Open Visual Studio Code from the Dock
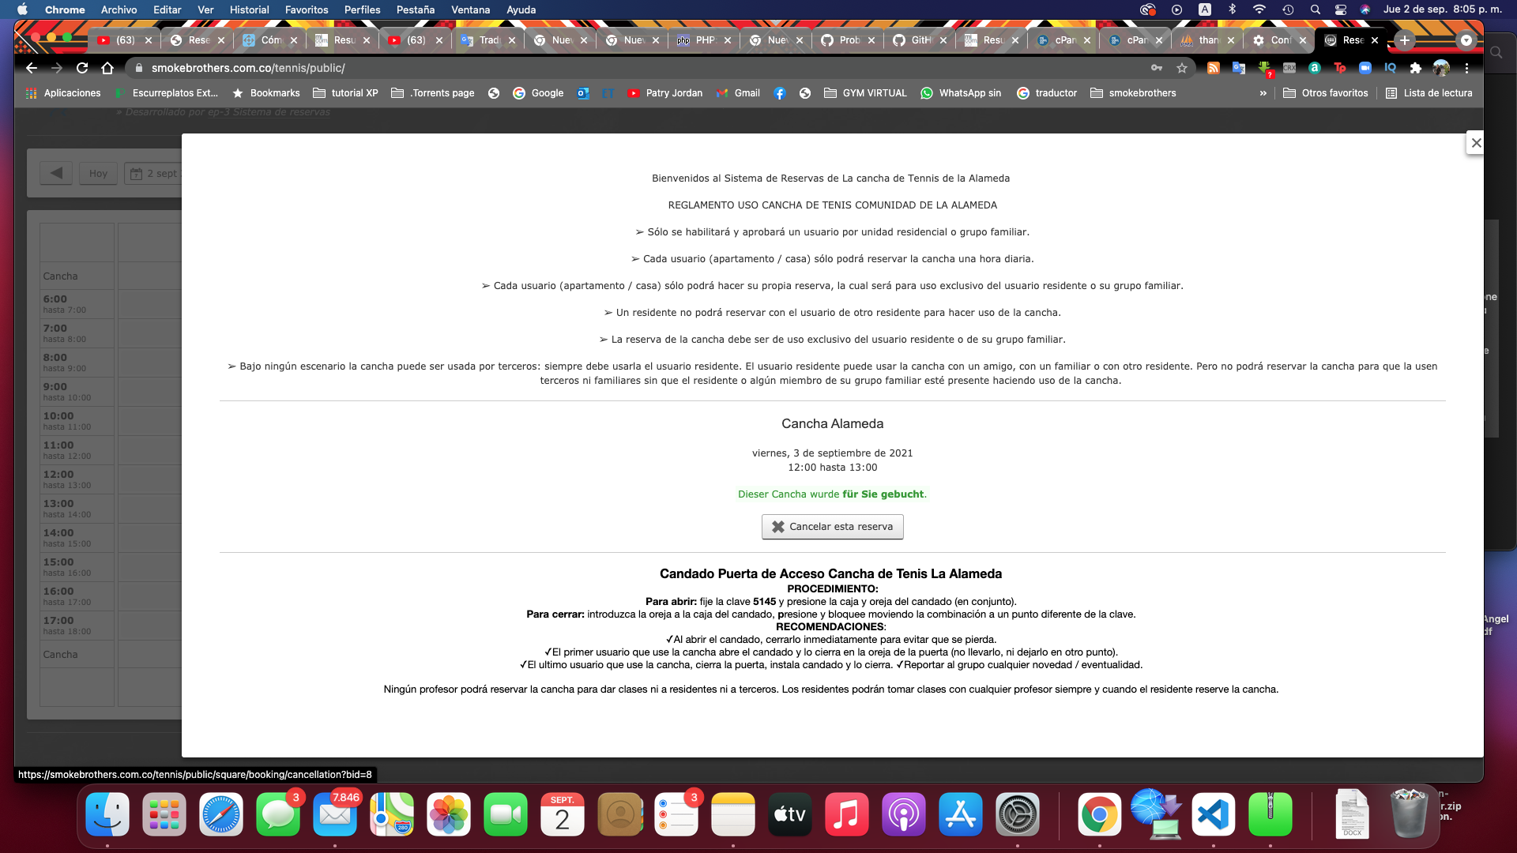 1214,814
